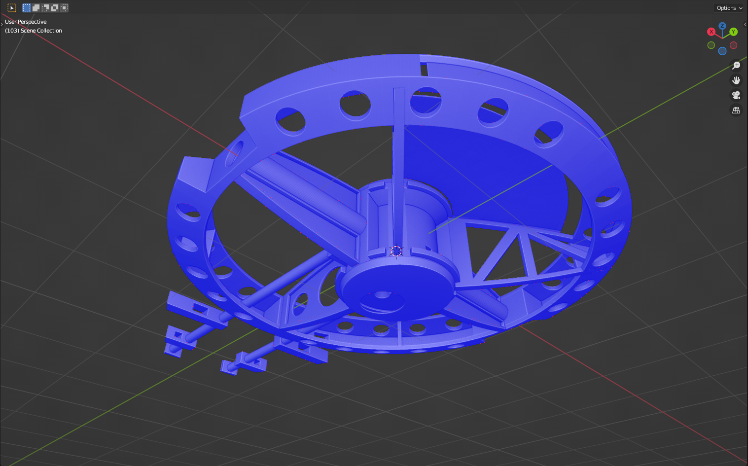
Task: Choose the 'Invert existing selection' mode
Action: pos(55,8)
